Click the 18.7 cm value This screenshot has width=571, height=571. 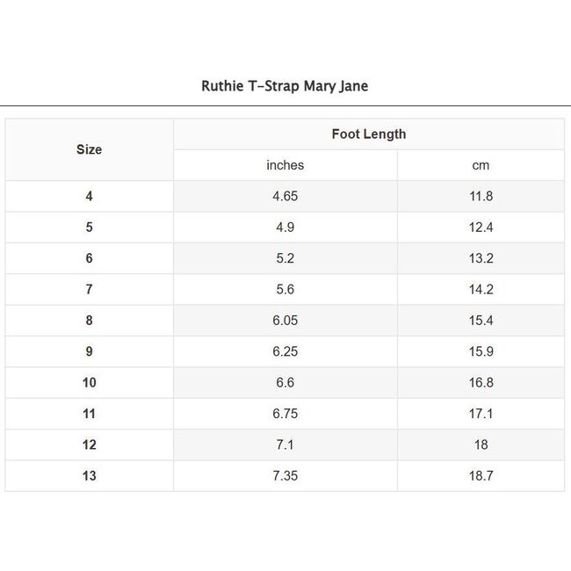pos(481,475)
